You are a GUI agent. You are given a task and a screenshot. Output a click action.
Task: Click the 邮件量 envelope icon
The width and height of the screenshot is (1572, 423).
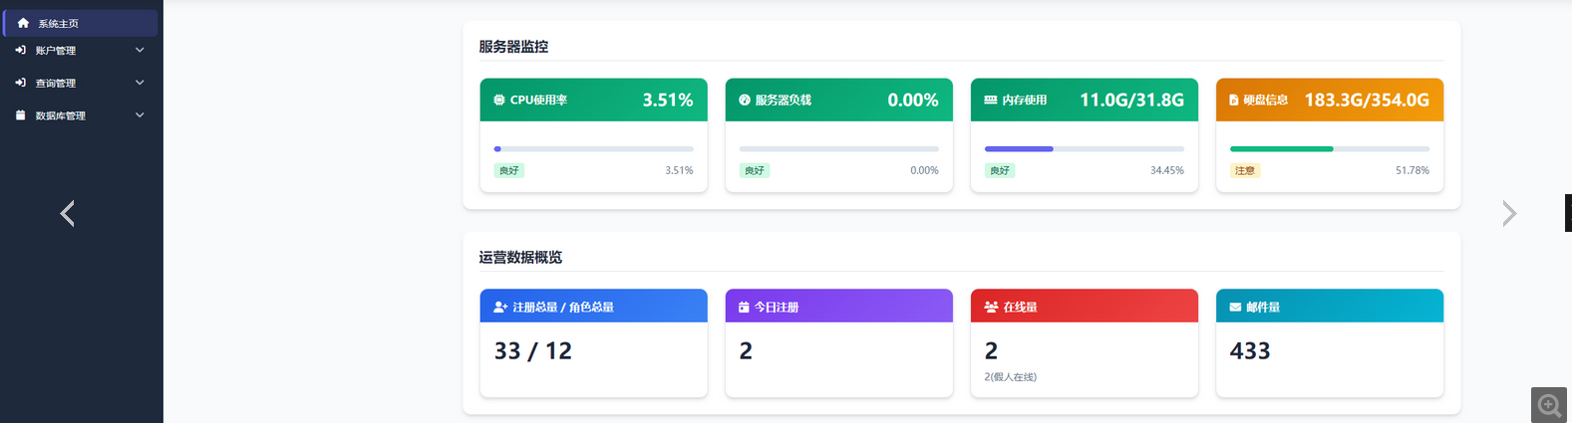[1235, 308]
